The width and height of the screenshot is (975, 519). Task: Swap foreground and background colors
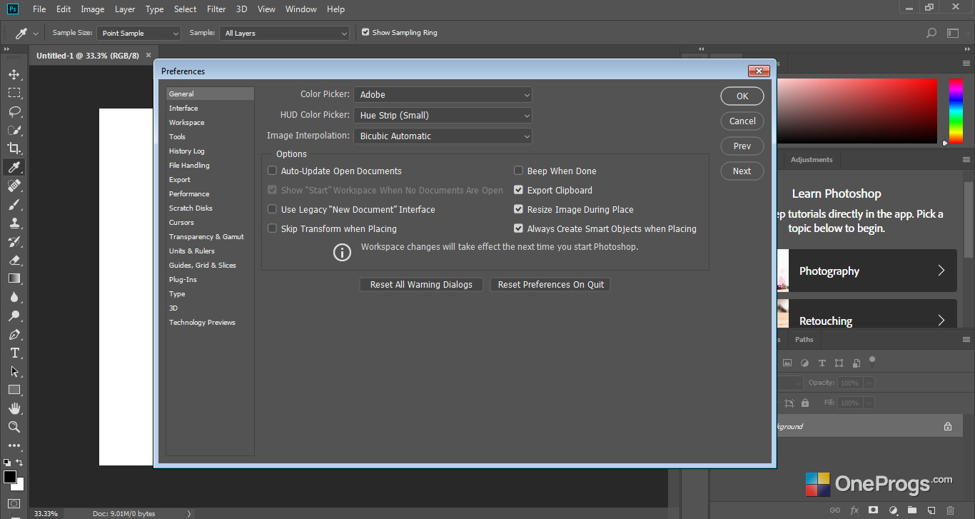click(x=20, y=463)
